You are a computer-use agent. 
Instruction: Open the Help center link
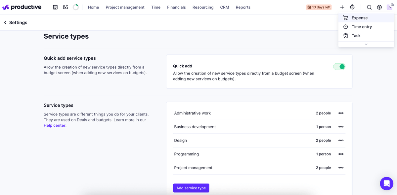pos(54,125)
